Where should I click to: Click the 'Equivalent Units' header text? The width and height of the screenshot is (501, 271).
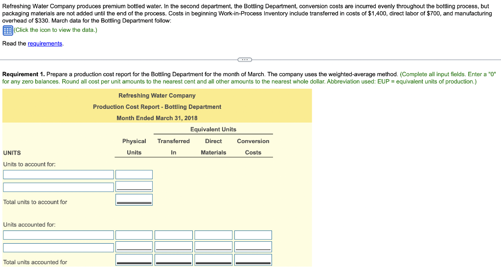point(213,129)
